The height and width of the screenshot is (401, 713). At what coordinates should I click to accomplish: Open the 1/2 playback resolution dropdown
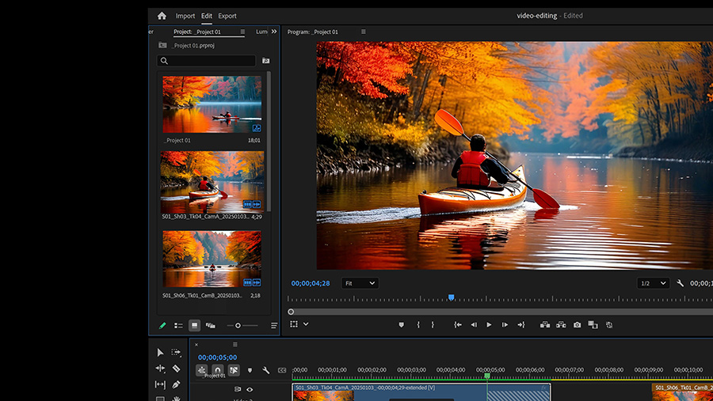653,283
